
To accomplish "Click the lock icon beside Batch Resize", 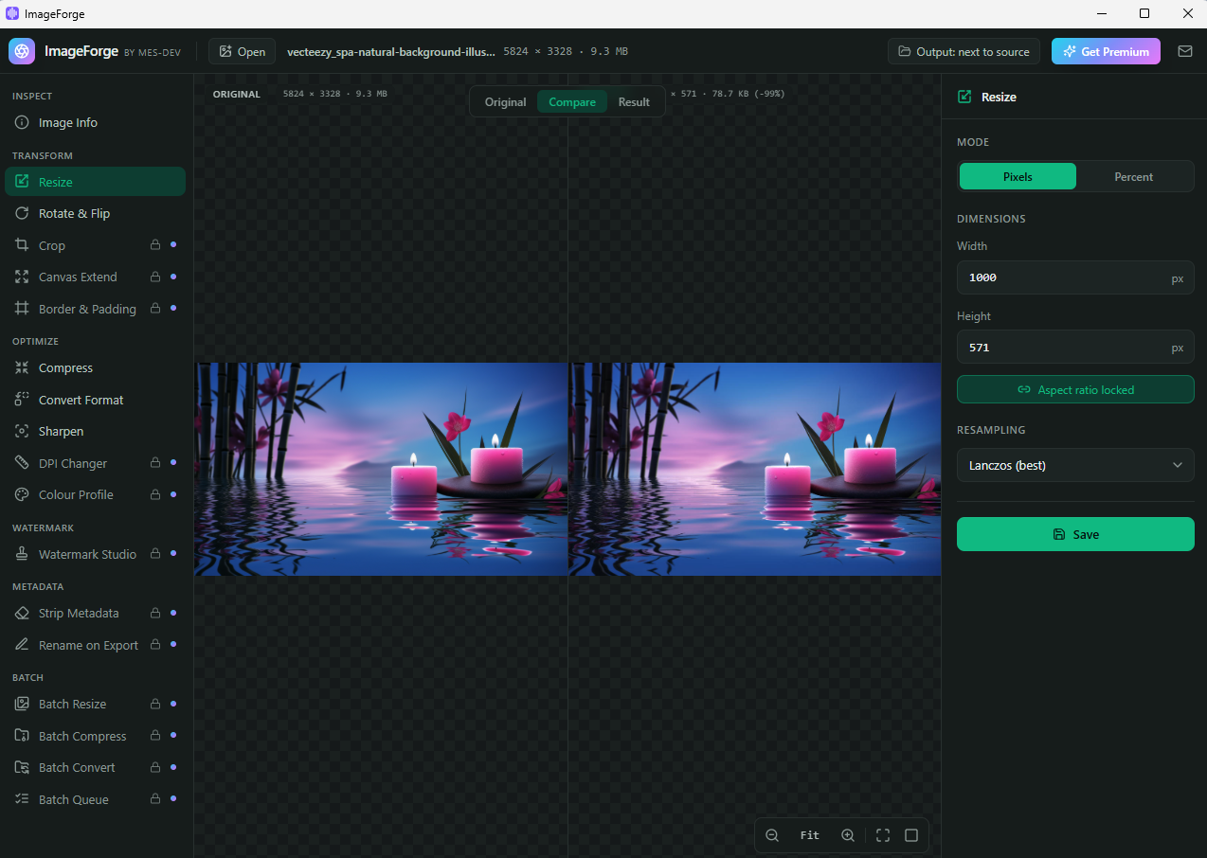I will (x=155, y=705).
